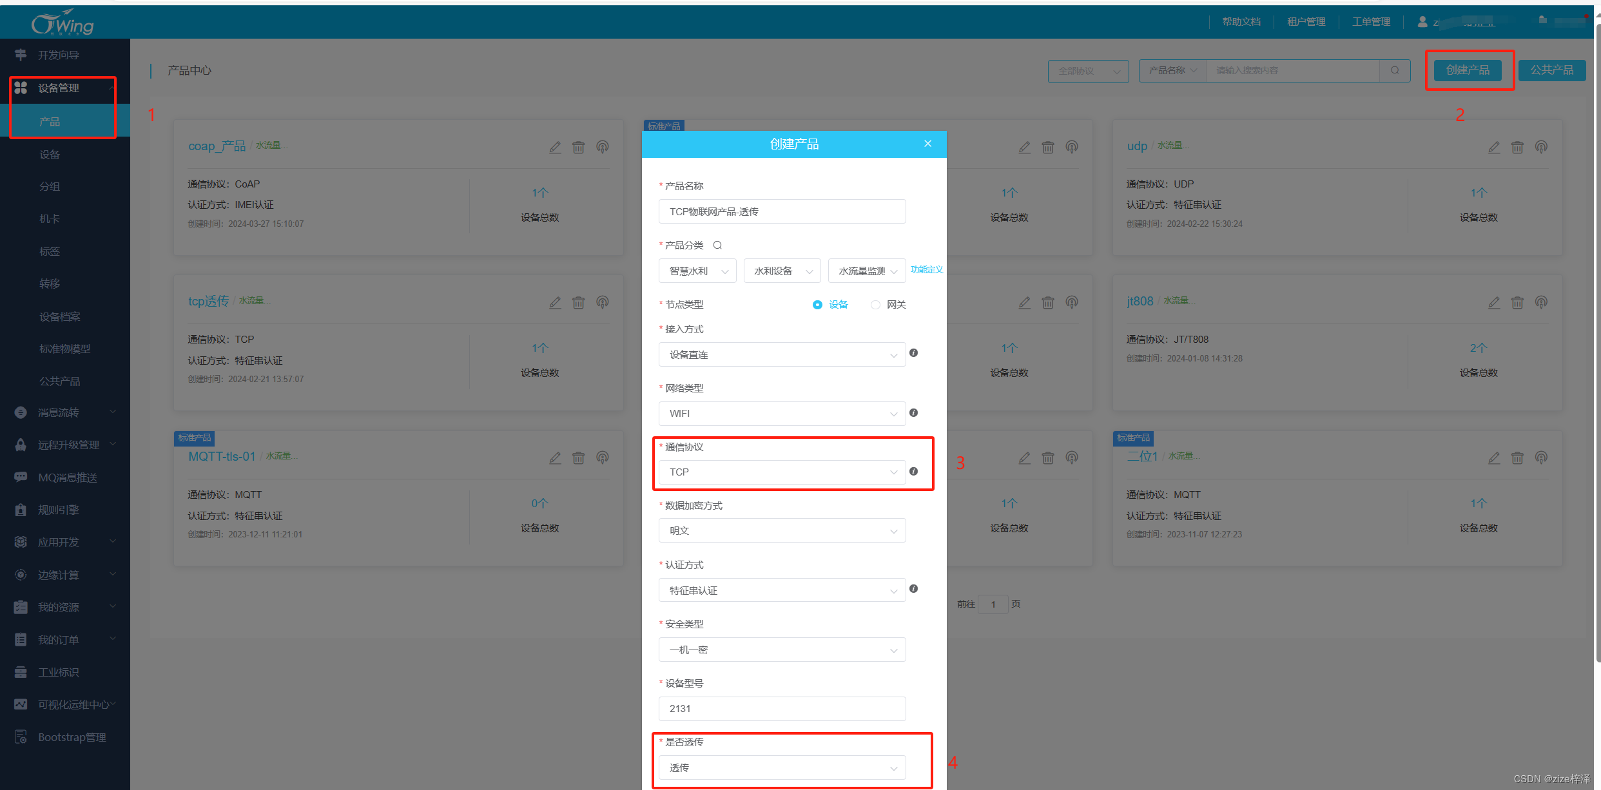
Task: Open the 全部协议 filter dropdown
Action: click(x=1088, y=71)
